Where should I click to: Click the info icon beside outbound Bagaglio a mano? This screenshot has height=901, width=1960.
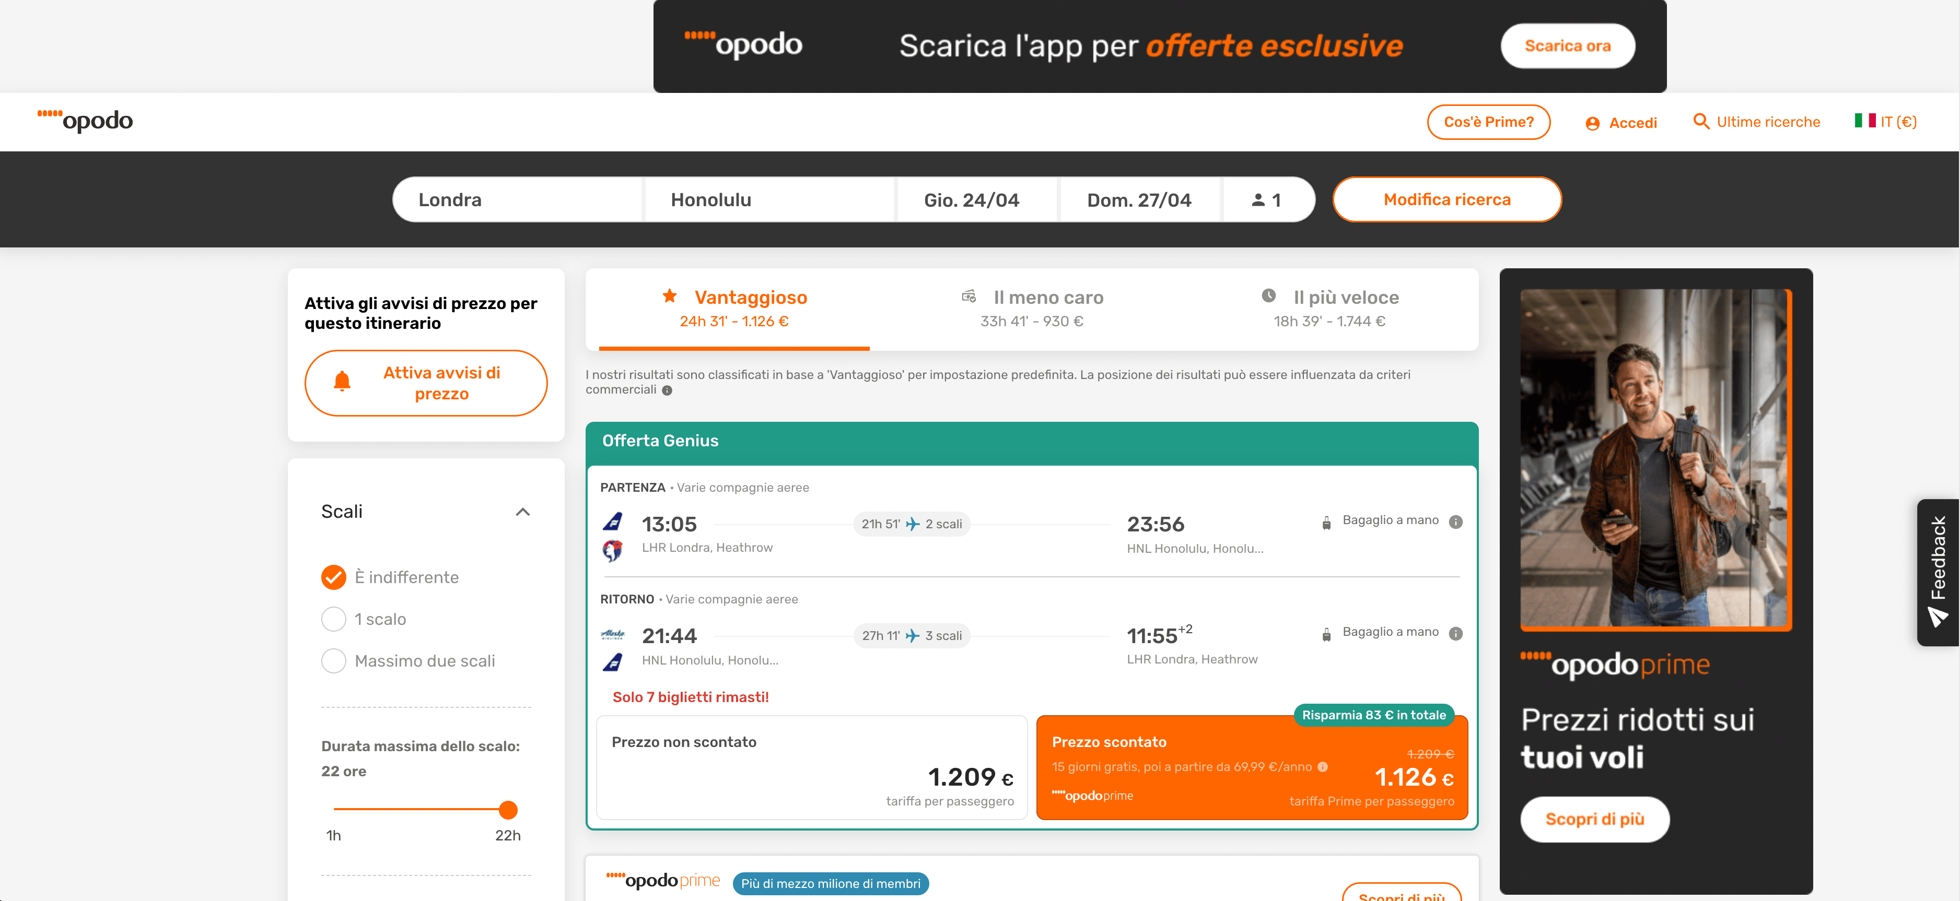point(1455,521)
